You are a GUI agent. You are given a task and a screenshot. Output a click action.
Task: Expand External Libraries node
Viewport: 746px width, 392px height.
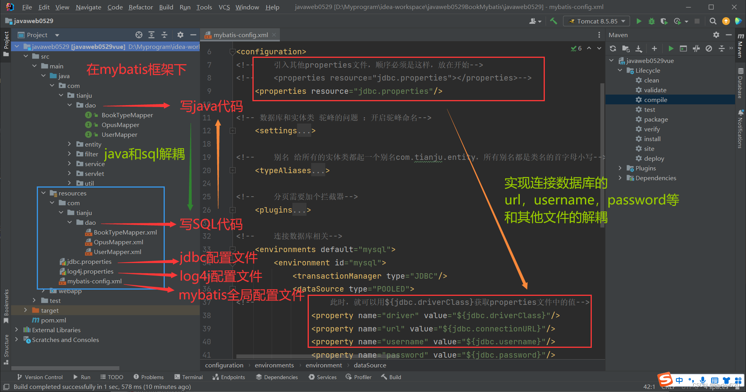point(16,330)
